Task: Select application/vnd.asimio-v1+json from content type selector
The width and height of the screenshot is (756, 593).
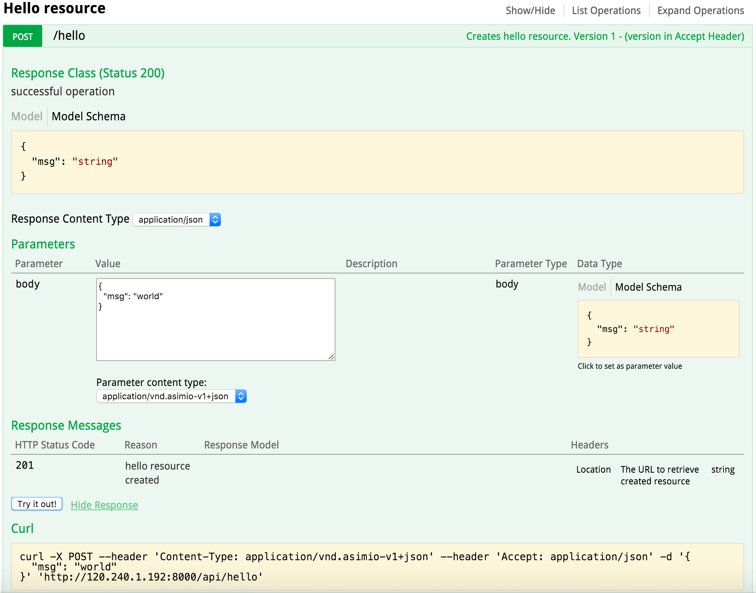Action: point(172,396)
